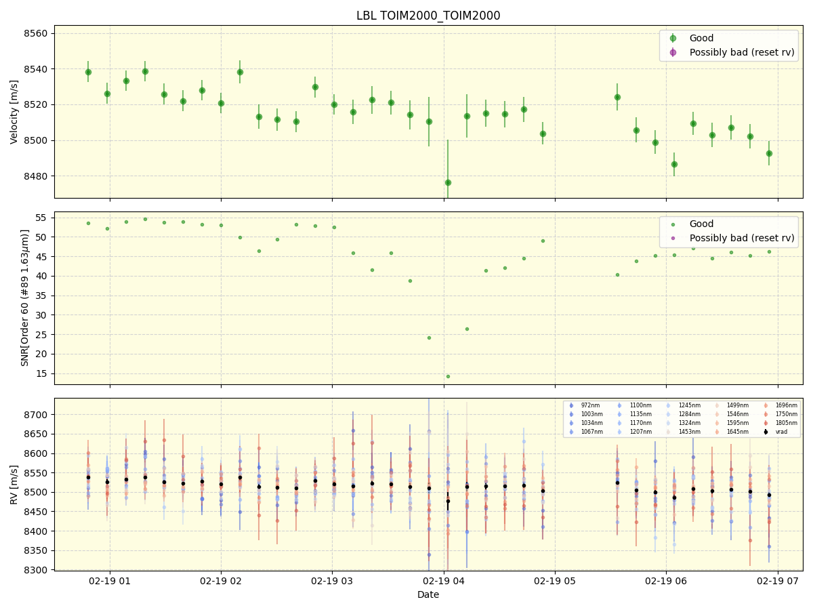Click the 1499nm legend entry

tap(730, 405)
